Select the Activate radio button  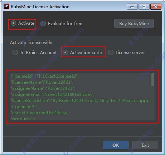(x=13, y=23)
